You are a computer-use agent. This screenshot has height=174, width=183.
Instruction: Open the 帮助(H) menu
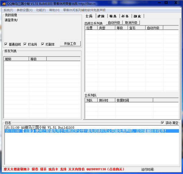[54, 10]
